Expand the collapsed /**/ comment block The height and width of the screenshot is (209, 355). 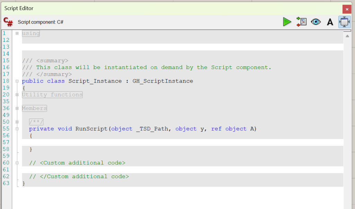(x=17, y=122)
